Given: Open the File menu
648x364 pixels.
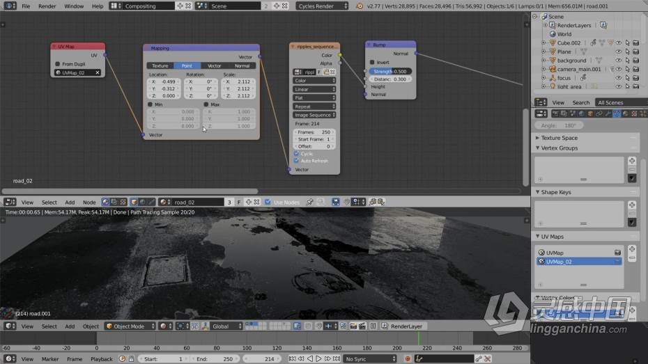Looking at the screenshot, I should pos(26,6).
